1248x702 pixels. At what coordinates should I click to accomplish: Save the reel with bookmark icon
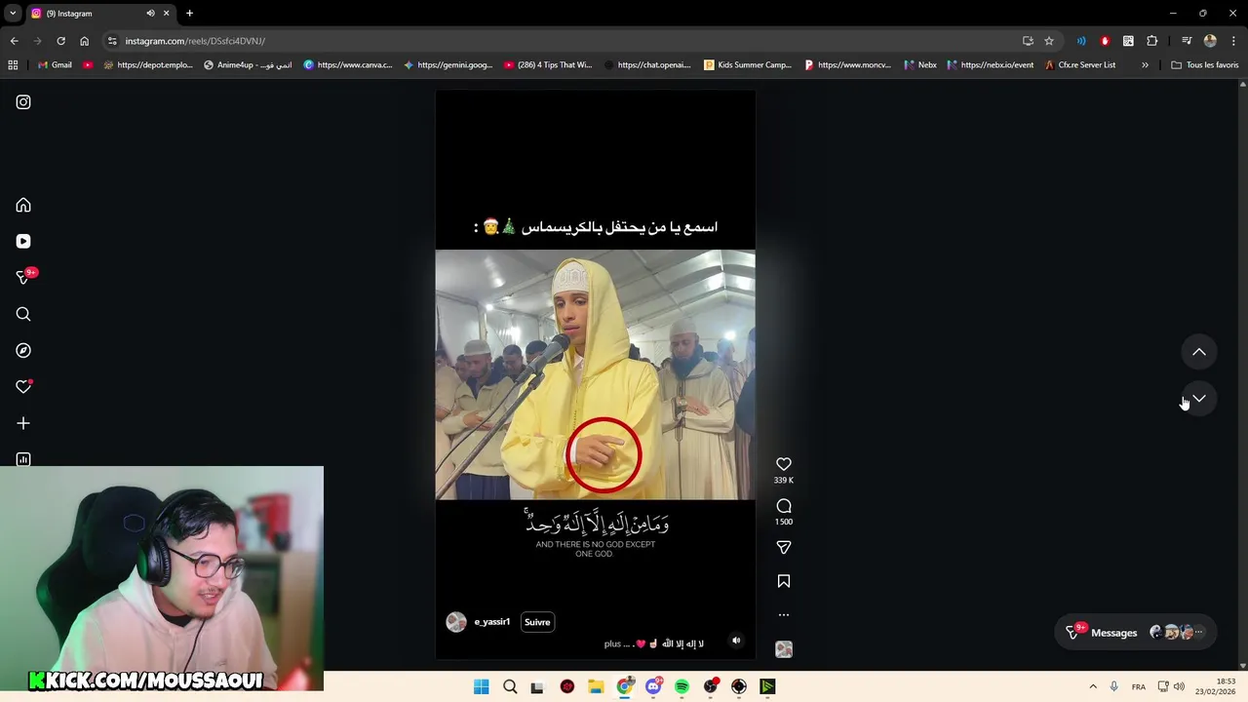pyautogui.click(x=784, y=581)
